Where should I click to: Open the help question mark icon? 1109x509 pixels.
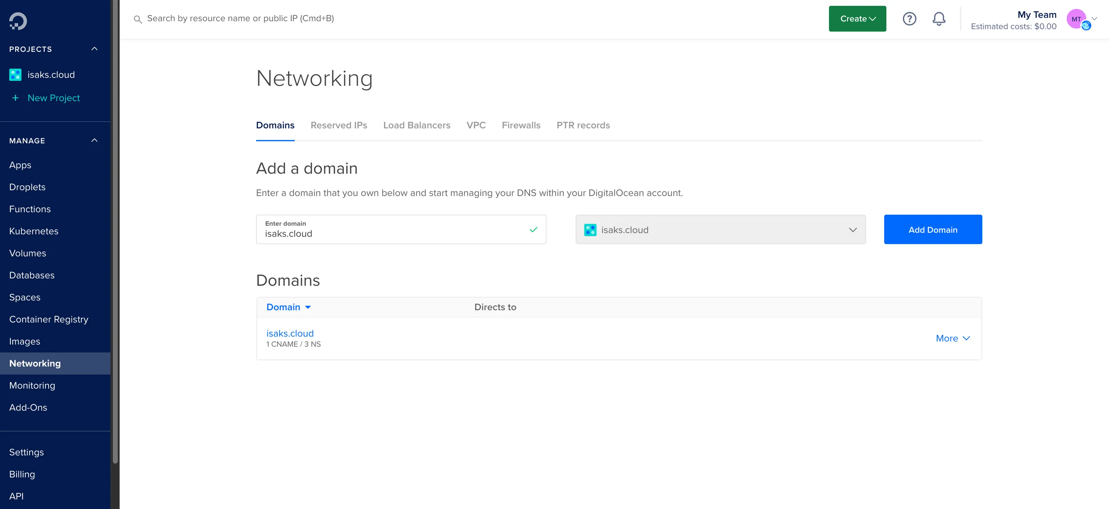point(909,18)
